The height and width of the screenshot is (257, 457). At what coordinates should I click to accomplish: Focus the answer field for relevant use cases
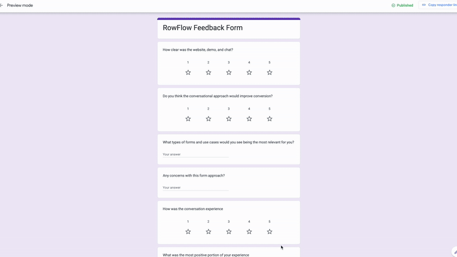(x=195, y=154)
